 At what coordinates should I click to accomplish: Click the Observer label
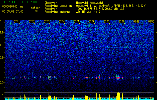point(51,3)
